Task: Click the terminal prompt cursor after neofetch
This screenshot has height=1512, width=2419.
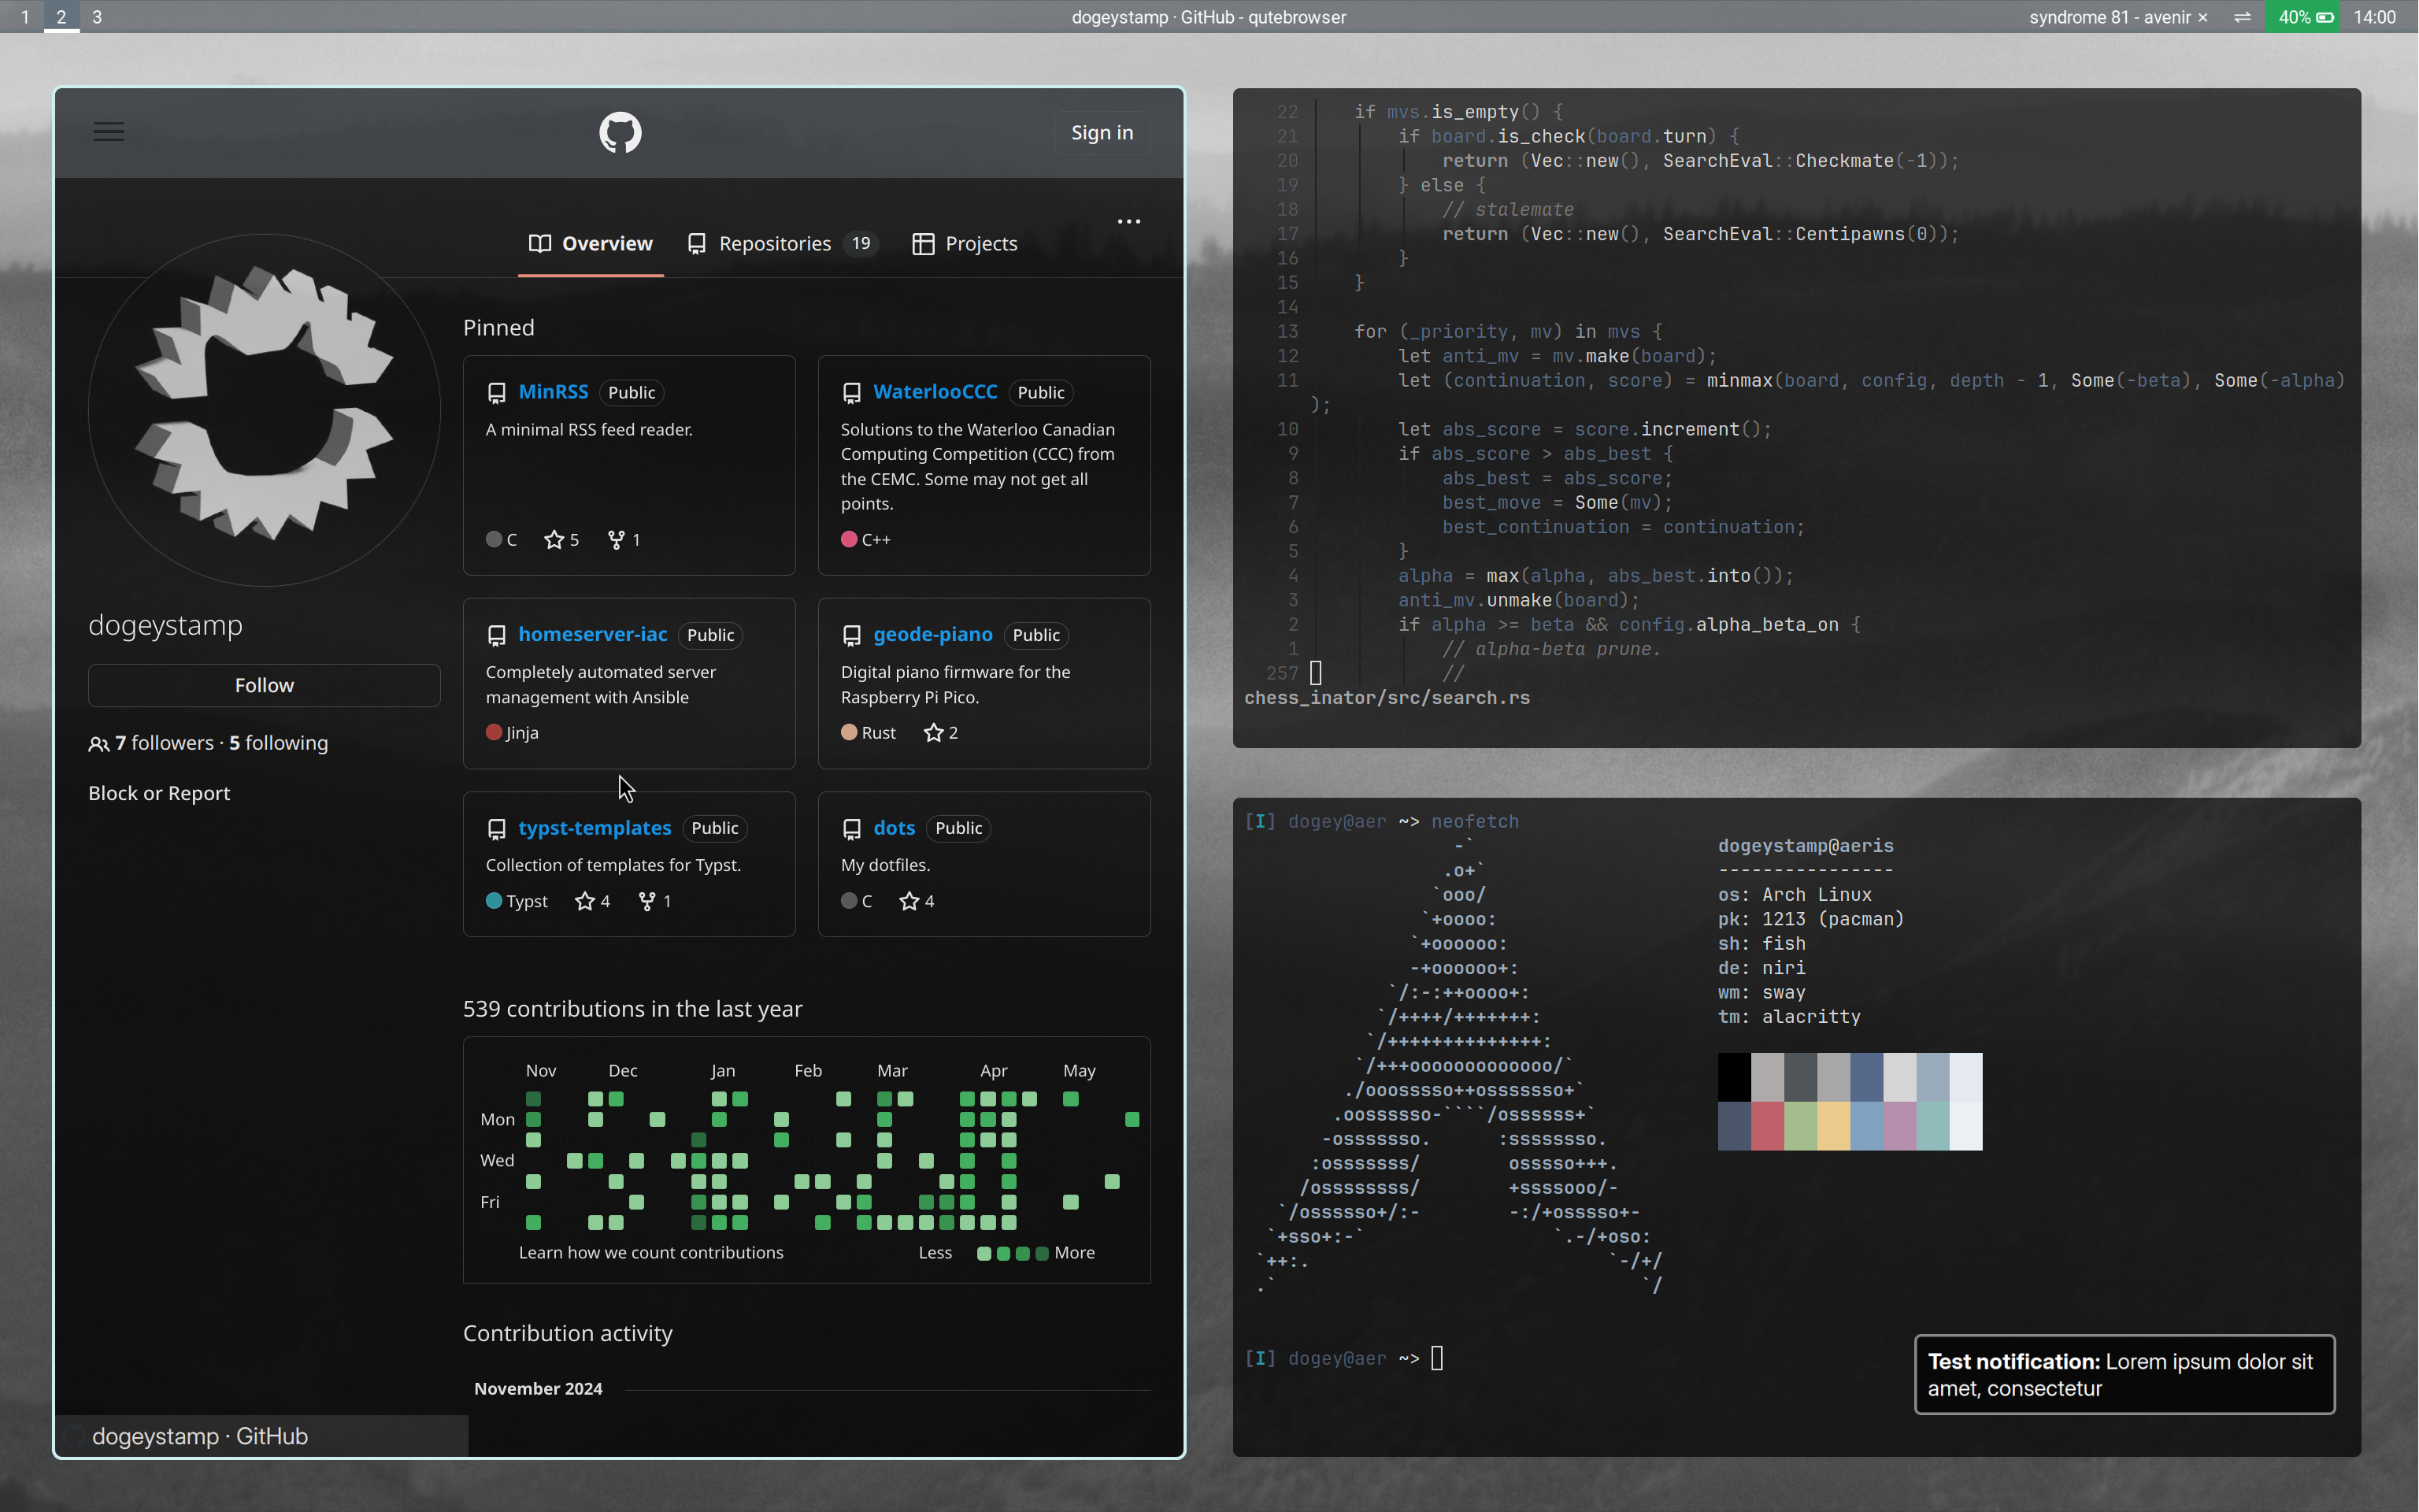Action: tap(1437, 1358)
